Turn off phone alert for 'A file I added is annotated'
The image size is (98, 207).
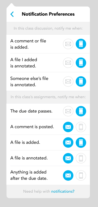coord(81,63)
